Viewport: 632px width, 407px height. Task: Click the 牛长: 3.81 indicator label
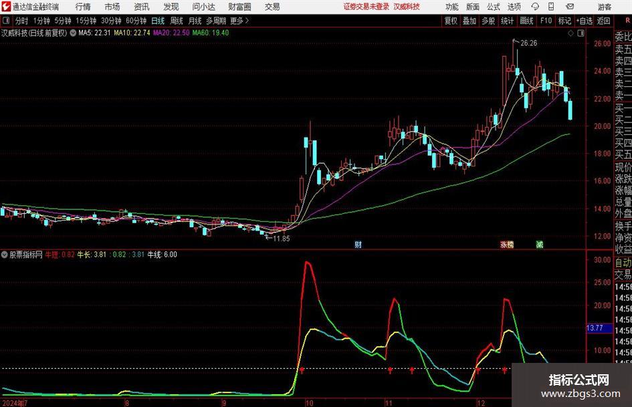pos(92,255)
